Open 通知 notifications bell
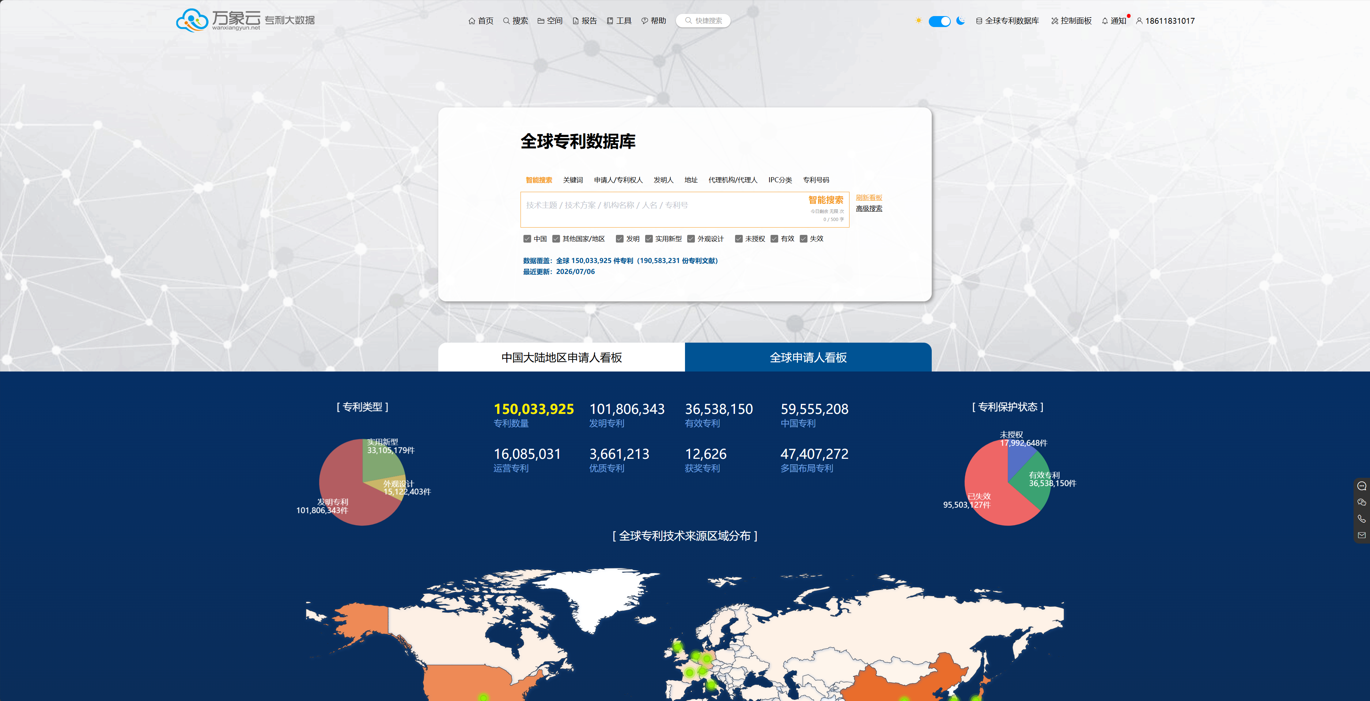This screenshot has width=1370, height=701. click(x=1114, y=21)
